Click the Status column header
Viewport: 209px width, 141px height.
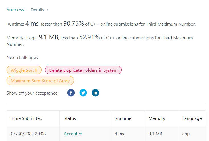pos(70,118)
